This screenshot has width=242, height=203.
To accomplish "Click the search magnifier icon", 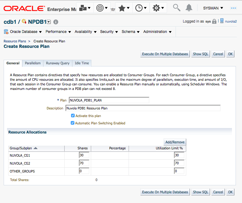I will (176, 8).
